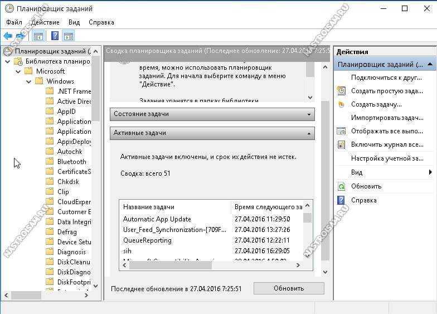
Task: Select the 'DiskCleanu' tree folder
Action: (74, 262)
